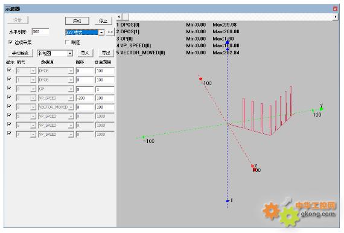Uncheck display for the VECTOR_MOVED channel row
The width and height of the screenshot is (344, 233).
10,106
